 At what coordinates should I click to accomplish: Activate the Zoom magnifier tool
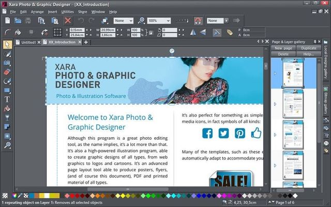[x=7, y=145]
